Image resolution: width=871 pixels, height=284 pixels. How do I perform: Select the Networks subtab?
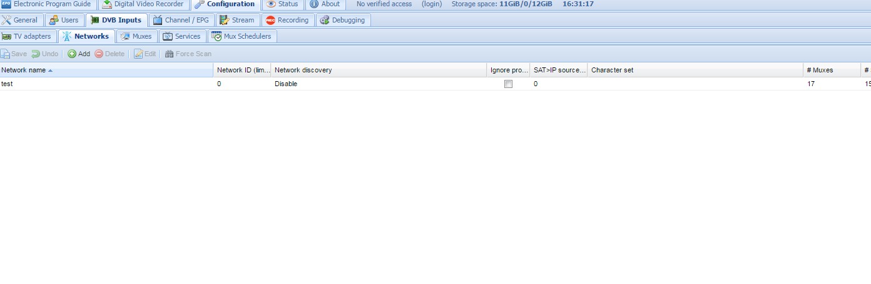tap(86, 36)
